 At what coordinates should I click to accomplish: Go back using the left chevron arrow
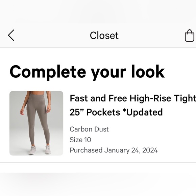11,35
